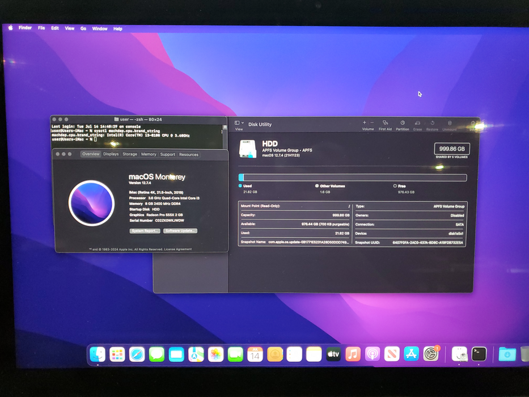This screenshot has width=529, height=397.
Task: Open System Preferences from the Dock
Action: coord(431,354)
